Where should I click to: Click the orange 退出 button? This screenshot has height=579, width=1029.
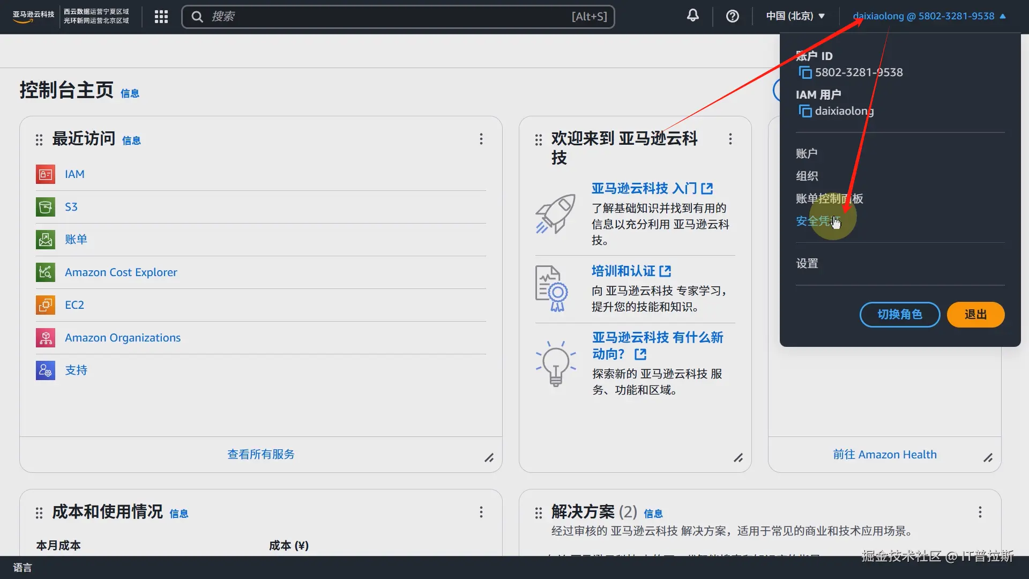click(x=975, y=315)
